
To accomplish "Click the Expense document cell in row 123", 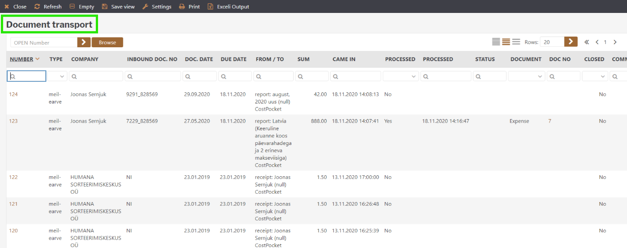I will tap(520, 121).
